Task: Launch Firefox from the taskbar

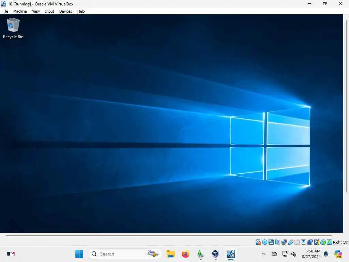Action: (x=185, y=254)
